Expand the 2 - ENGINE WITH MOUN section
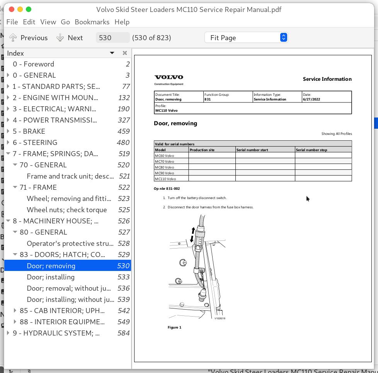 tap(9, 97)
